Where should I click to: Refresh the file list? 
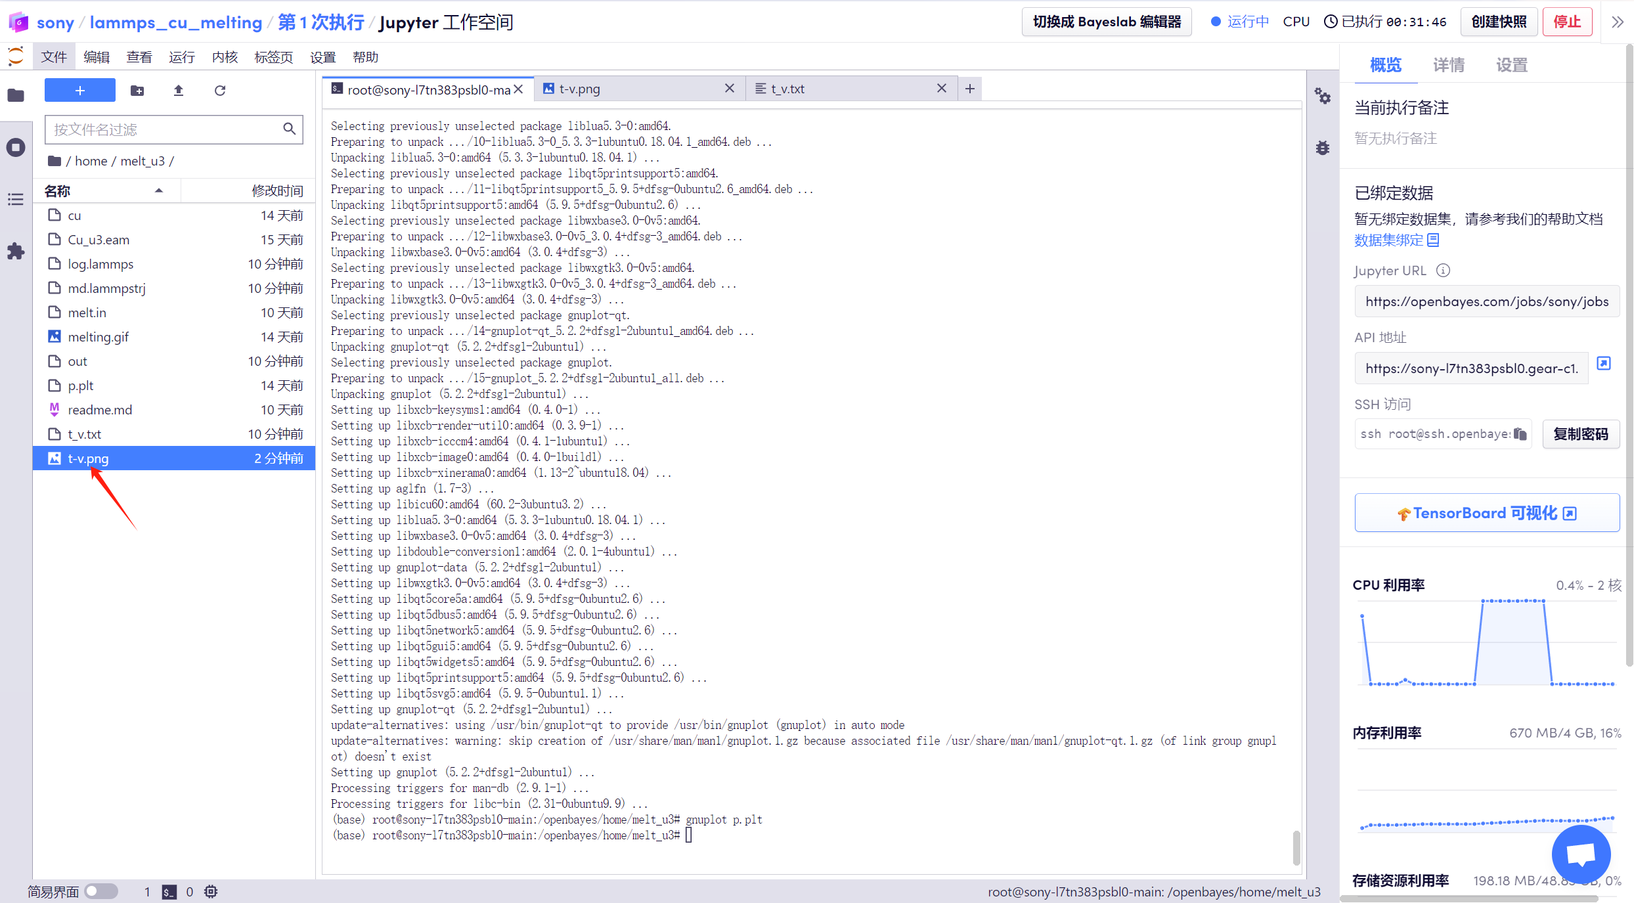click(220, 91)
